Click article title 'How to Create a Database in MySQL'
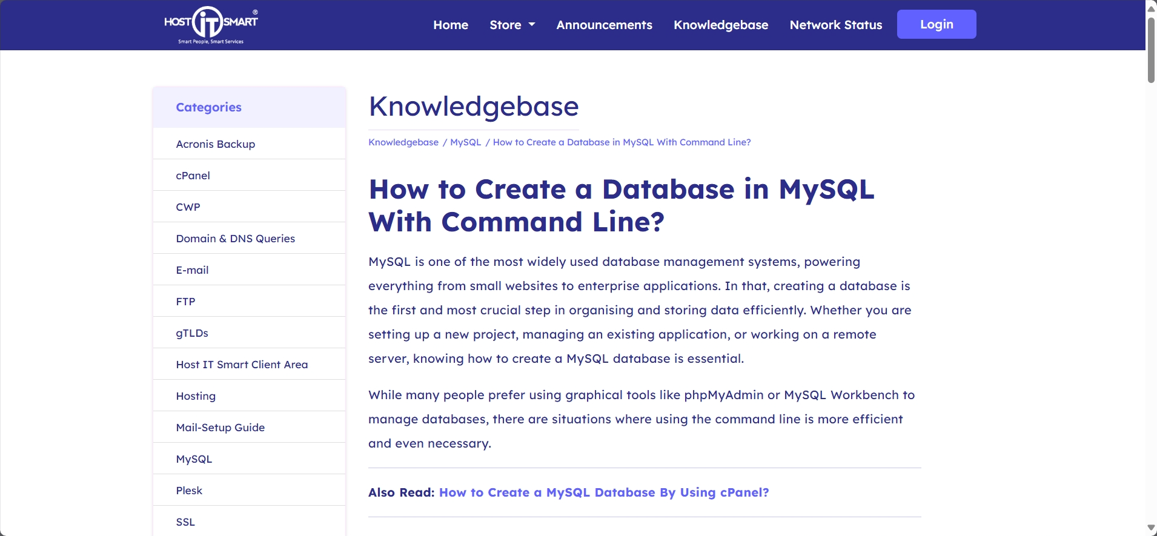This screenshot has height=536, width=1157. coord(622,205)
